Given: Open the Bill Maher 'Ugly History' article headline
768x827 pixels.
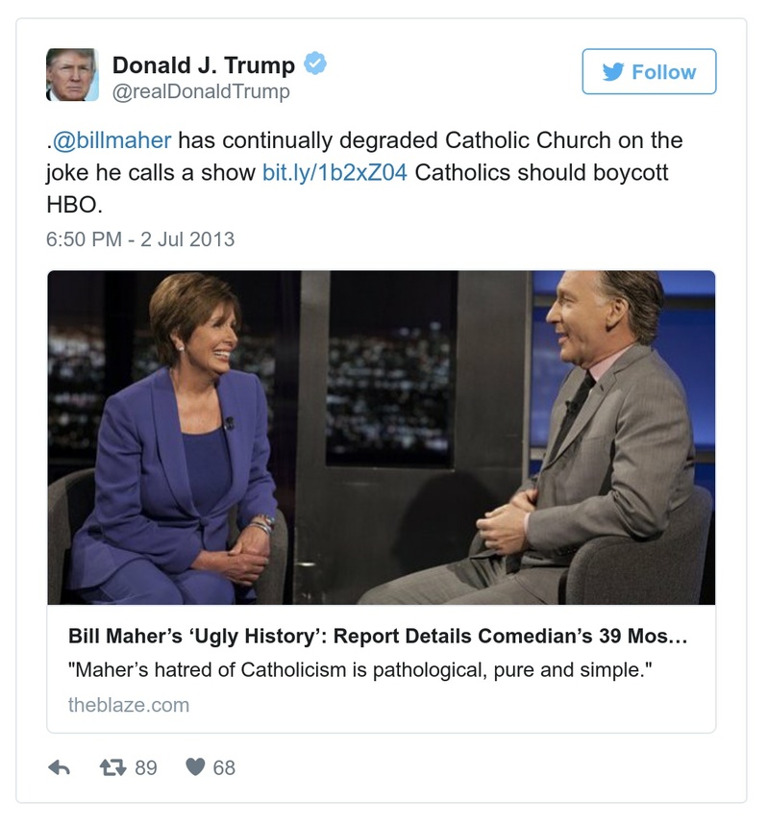Looking at the screenshot, I should (379, 634).
